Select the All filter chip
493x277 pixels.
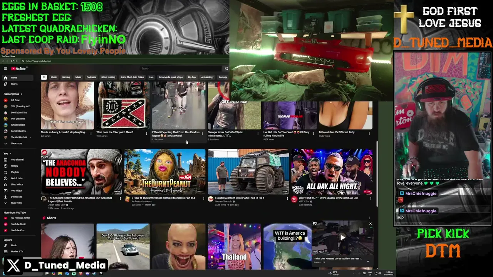click(44, 77)
